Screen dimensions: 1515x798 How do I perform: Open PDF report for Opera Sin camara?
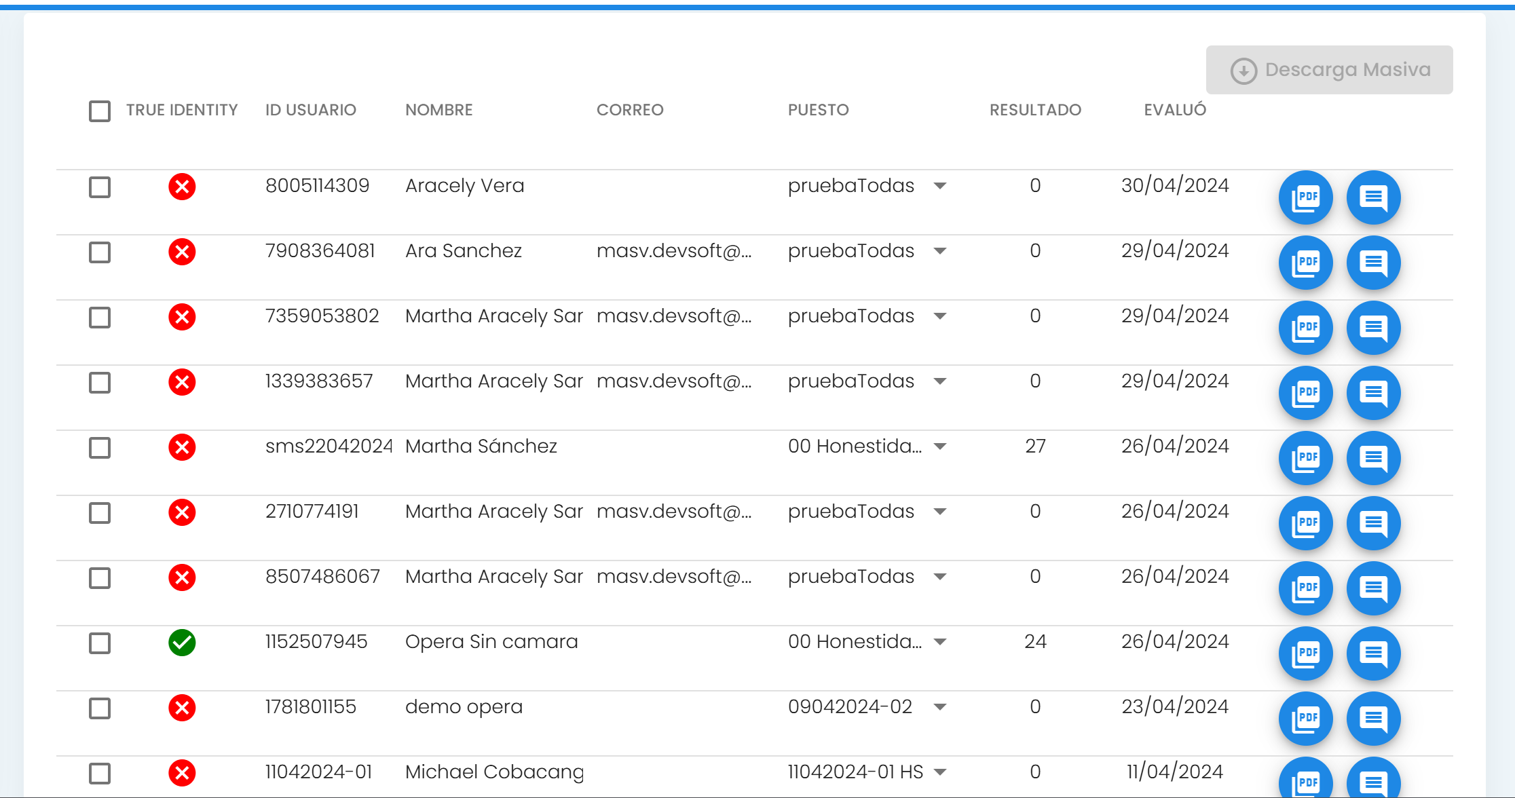[x=1305, y=653]
